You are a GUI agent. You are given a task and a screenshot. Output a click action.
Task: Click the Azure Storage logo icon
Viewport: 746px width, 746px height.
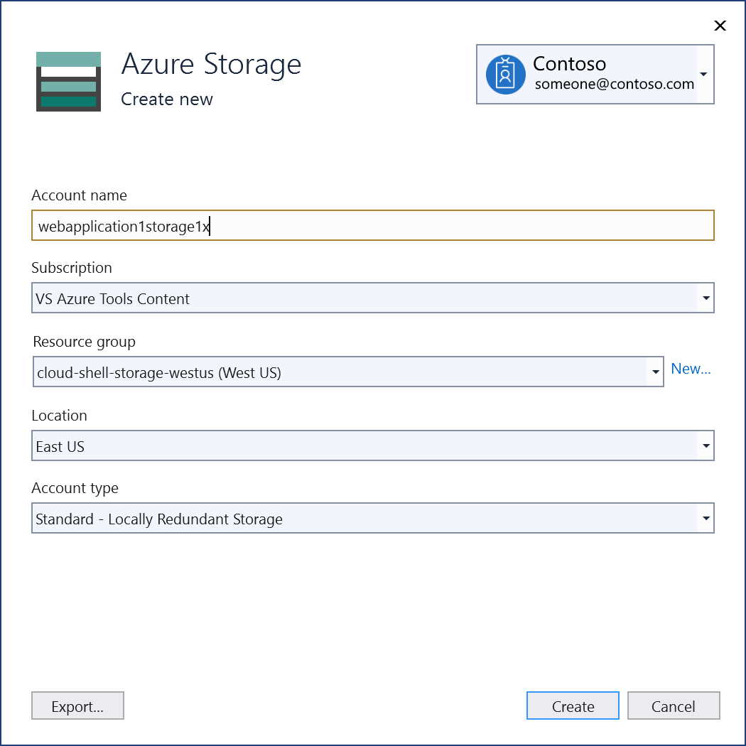68,81
